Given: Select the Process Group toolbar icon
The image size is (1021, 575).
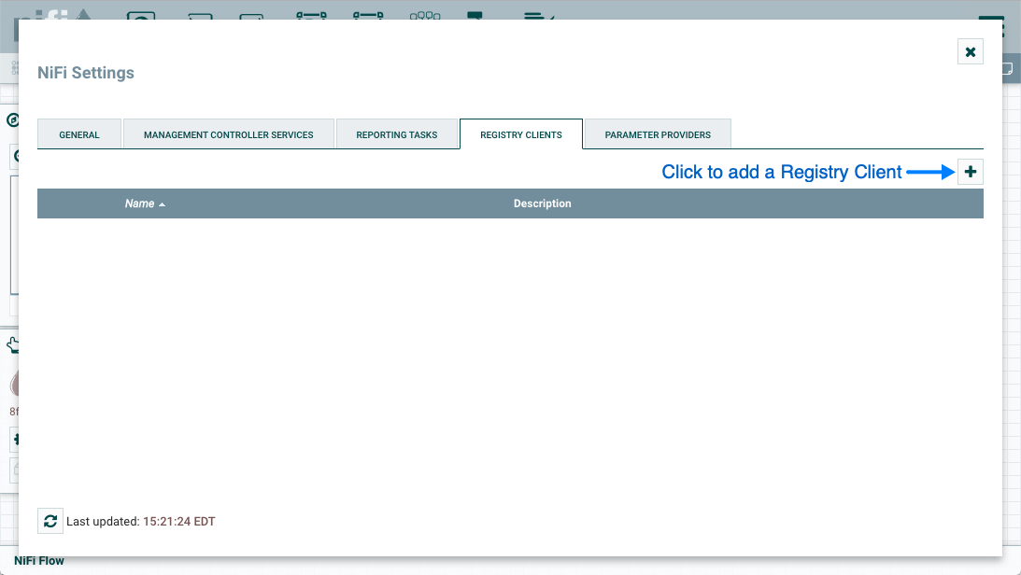Looking at the screenshot, I should [x=310, y=13].
